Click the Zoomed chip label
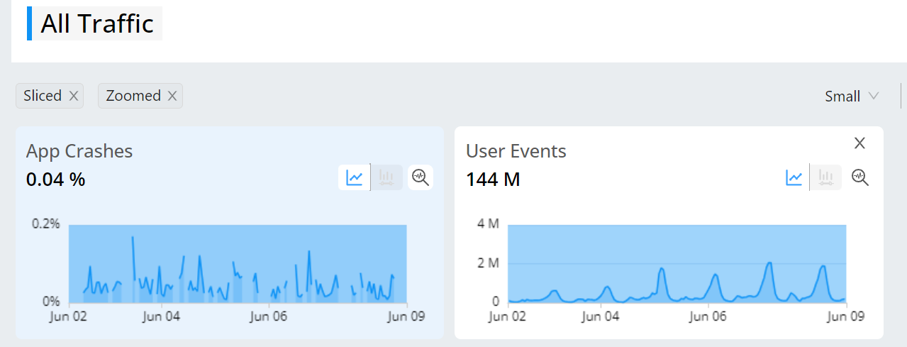Image resolution: width=907 pixels, height=347 pixels. (133, 96)
